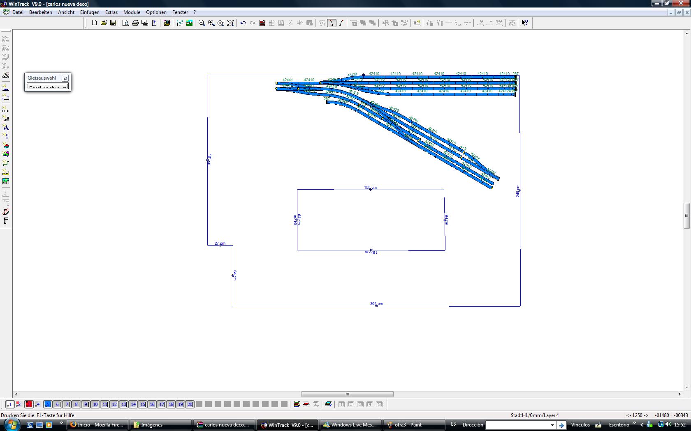Expand the quick launch overflow chevron
The height and width of the screenshot is (431, 691).
click(x=61, y=423)
